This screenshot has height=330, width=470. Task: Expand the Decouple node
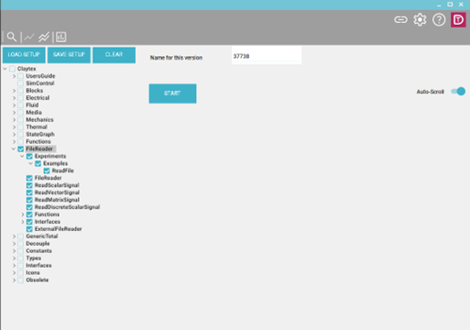[x=14, y=244]
